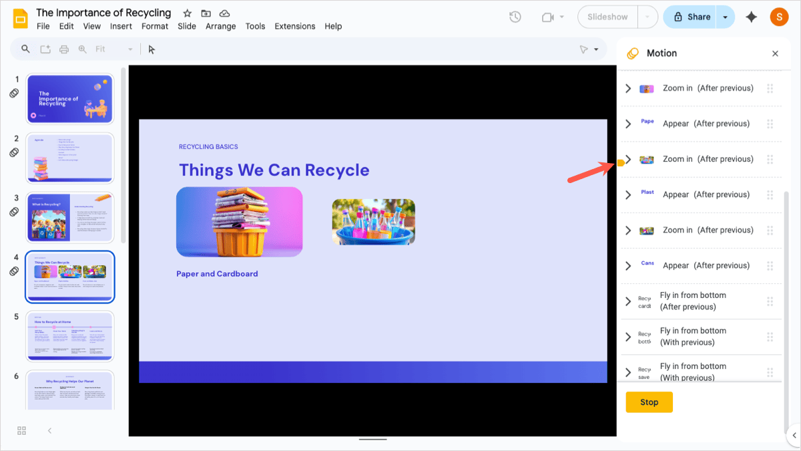Click the search menus magnifier icon
Viewport: 801px width, 451px height.
26,49
